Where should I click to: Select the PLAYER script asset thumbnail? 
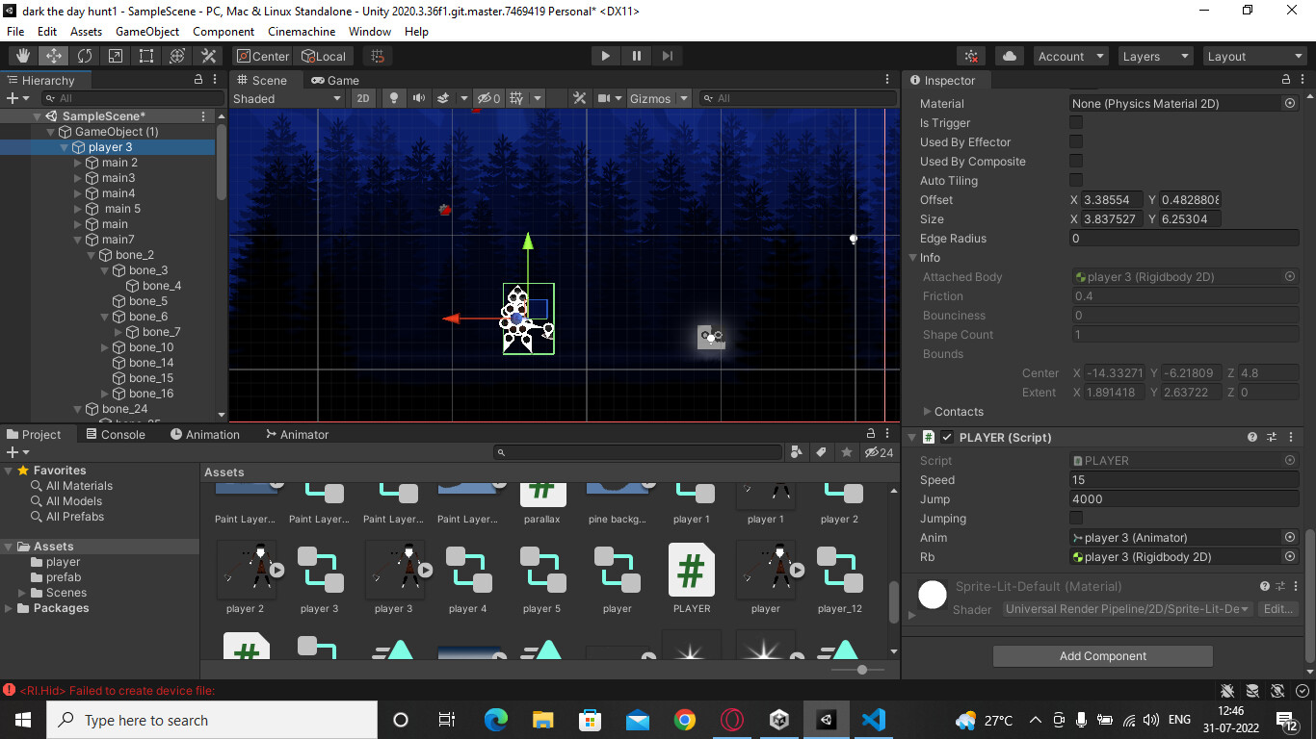[691, 570]
